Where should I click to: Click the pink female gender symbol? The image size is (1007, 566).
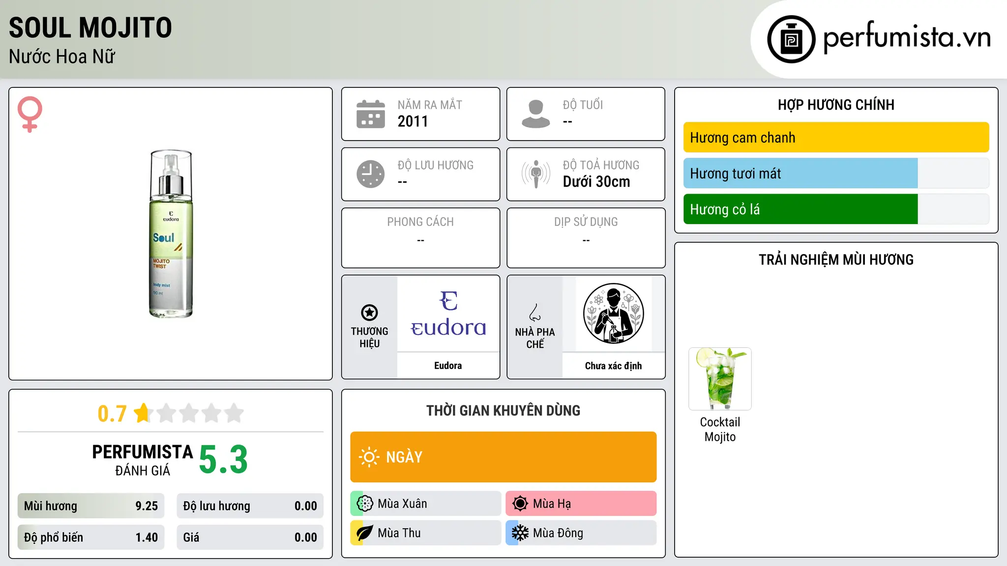(x=30, y=114)
